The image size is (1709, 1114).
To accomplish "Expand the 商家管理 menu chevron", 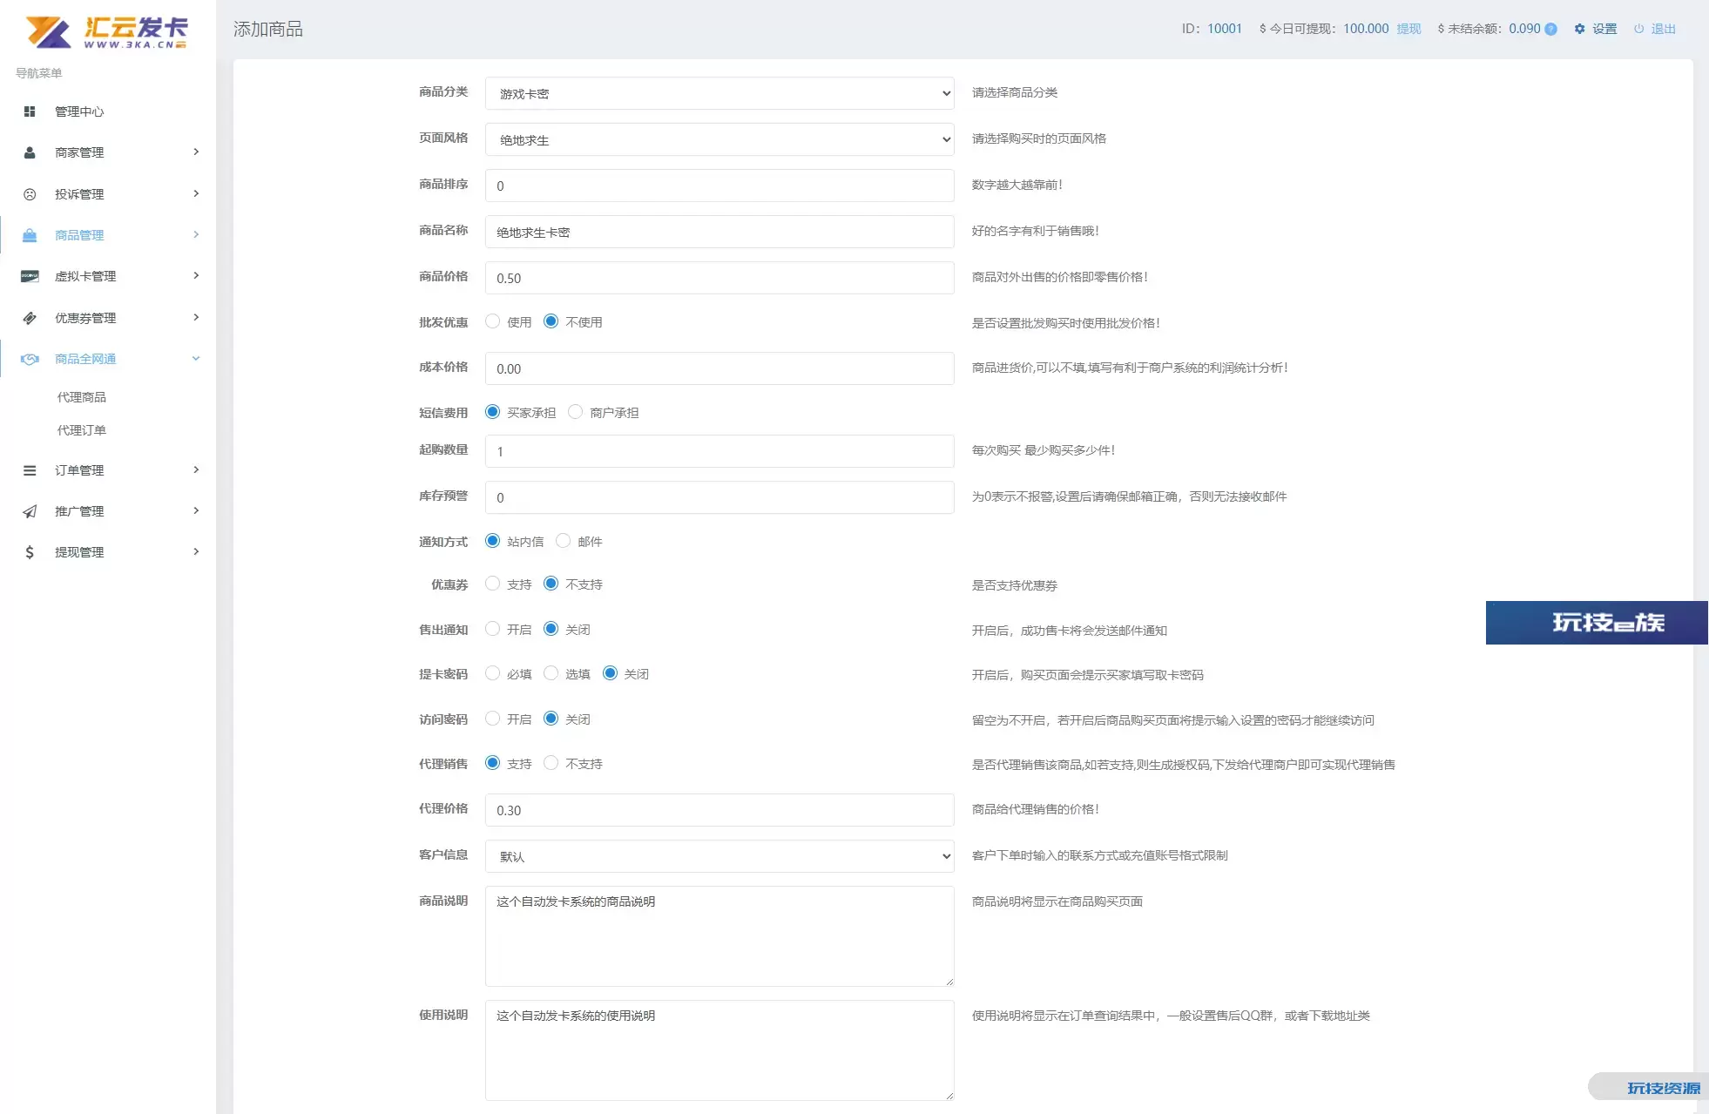I will pos(196,152).
